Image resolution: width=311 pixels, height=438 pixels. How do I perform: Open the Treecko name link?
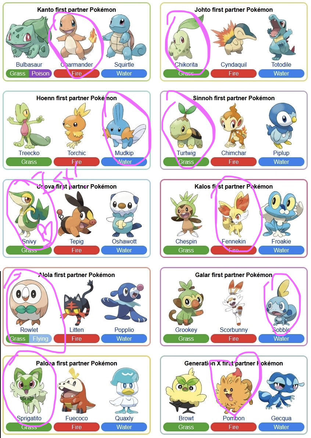pos(29,153)
